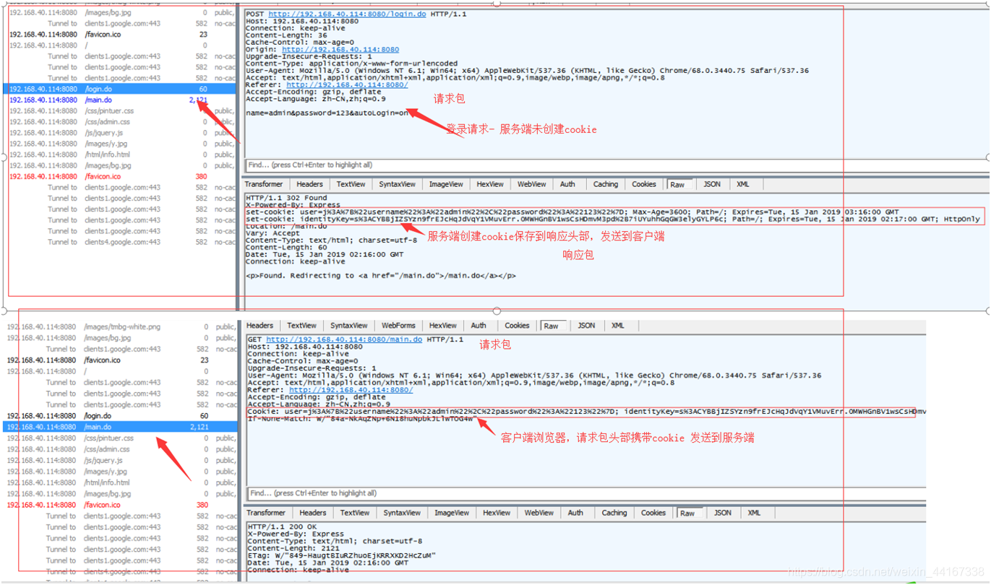
Task: Select highlighted /main.do session in lower list
Action: click(120, 427)
